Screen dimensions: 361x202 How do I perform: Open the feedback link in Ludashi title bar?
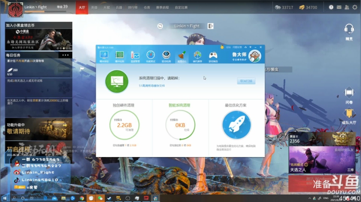pos(237,47)
